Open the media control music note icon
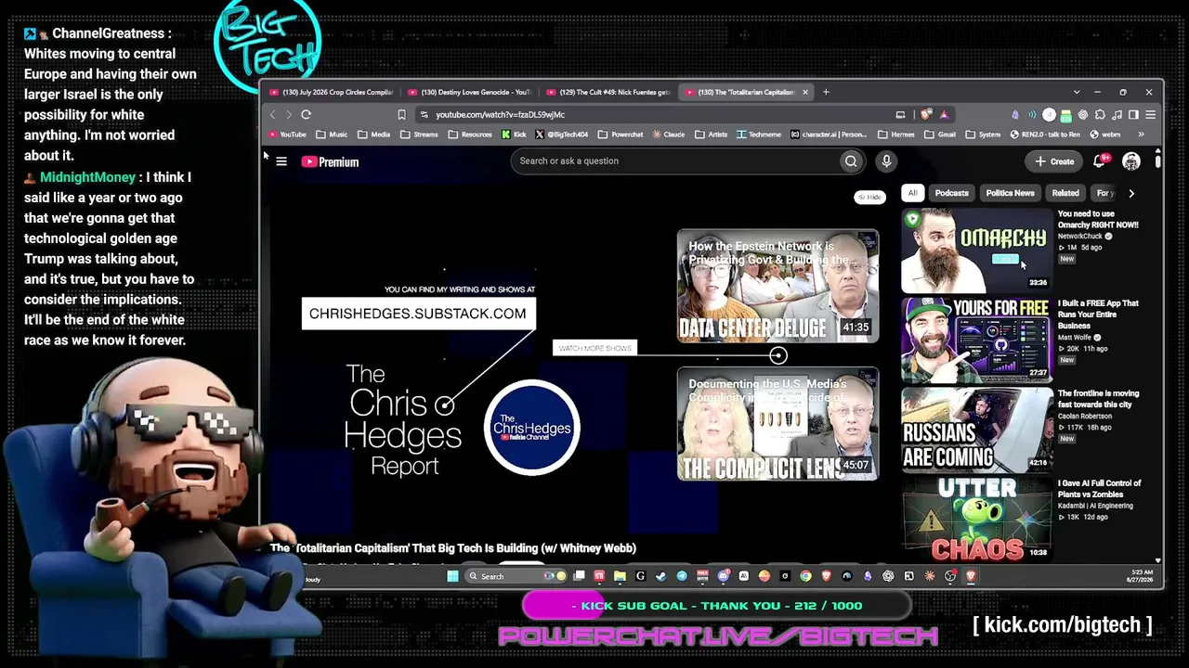 pyautogui.click(x=1117, y=114)
